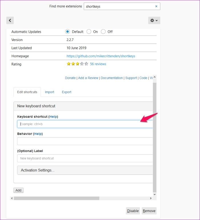200x220 pixels.
Task: Clear the extensions search with the X
Action: pyautogui.click(x=156, y=6)
